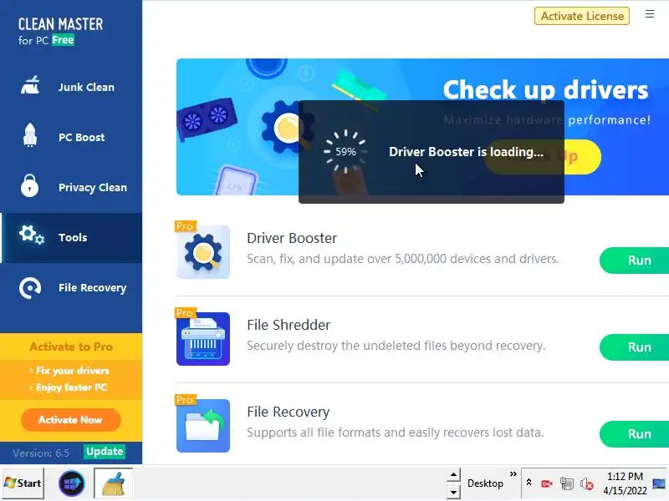The image size is (669, 501).
Task: Click the Activate License button
Action: (582, 16)
